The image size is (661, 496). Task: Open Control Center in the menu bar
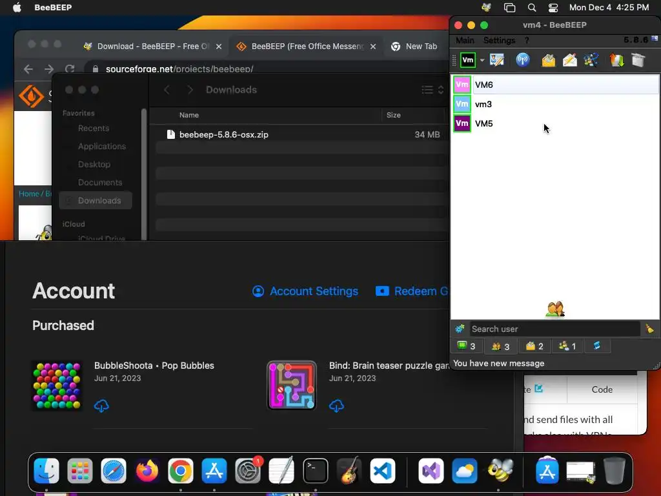pyautogui.click(x=553, y=8)
